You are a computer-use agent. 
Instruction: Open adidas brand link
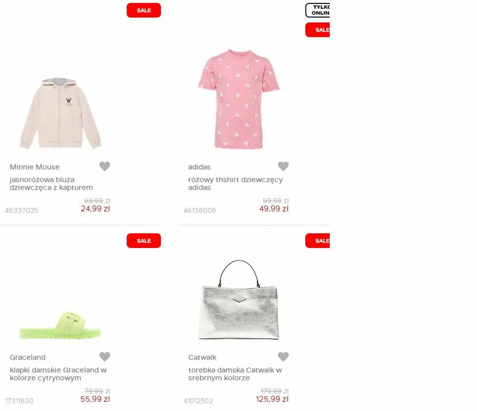(199, 167)
